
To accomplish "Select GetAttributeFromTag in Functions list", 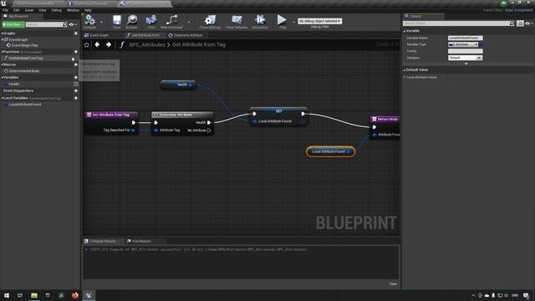I will point(26,58).
